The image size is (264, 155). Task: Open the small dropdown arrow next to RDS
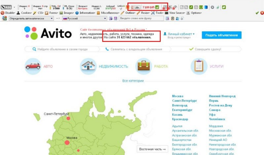click(x=14, y=7)
